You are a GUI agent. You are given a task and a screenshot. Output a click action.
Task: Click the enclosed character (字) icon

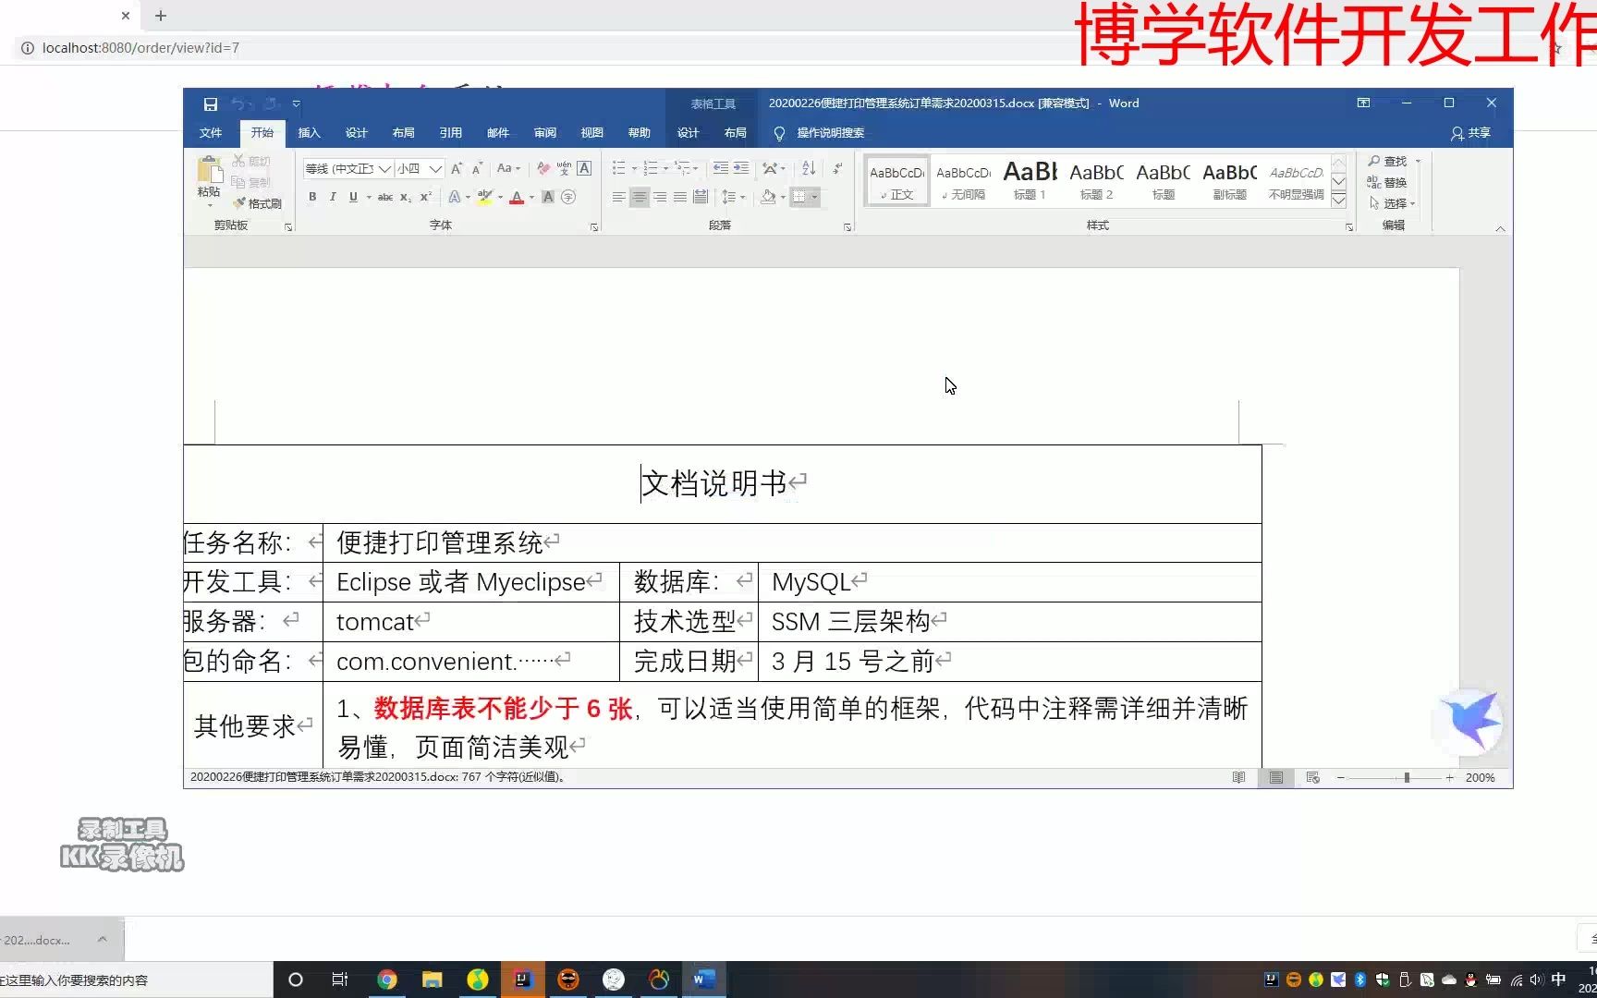568,197
